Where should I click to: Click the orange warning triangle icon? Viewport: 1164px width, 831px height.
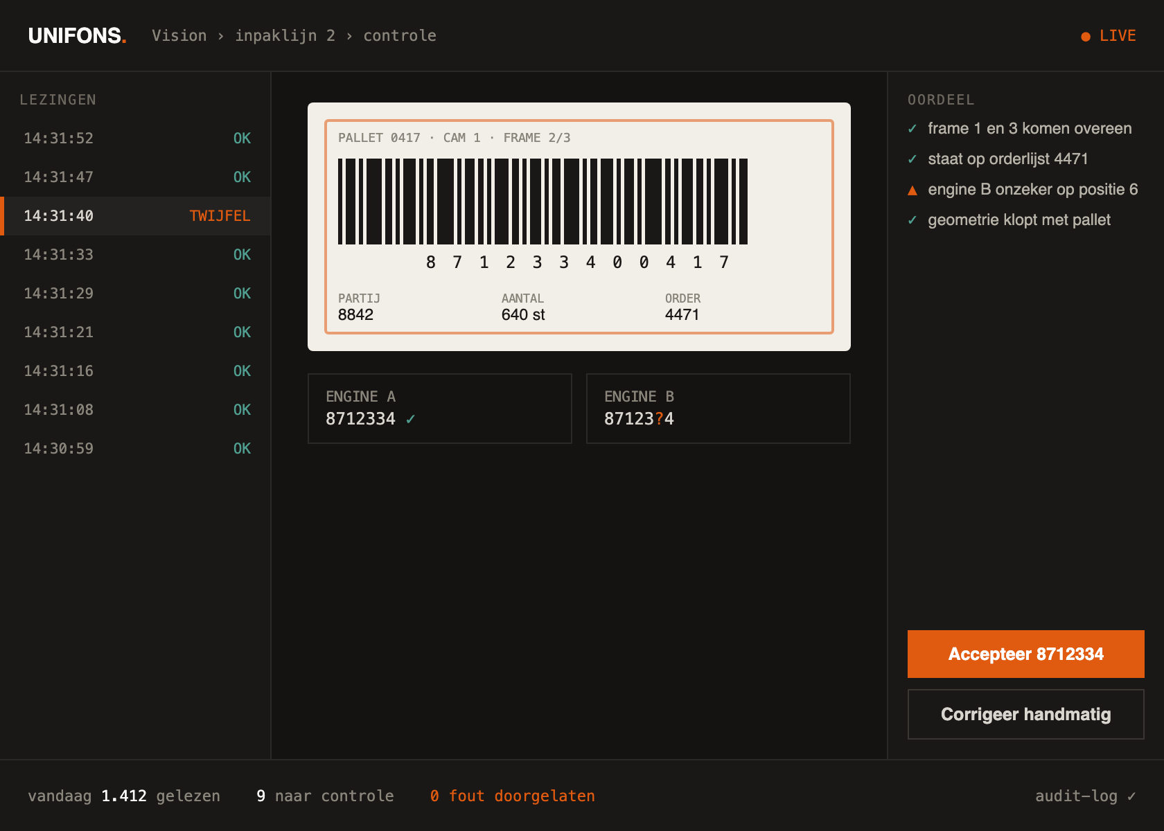(x=912, y=190)
